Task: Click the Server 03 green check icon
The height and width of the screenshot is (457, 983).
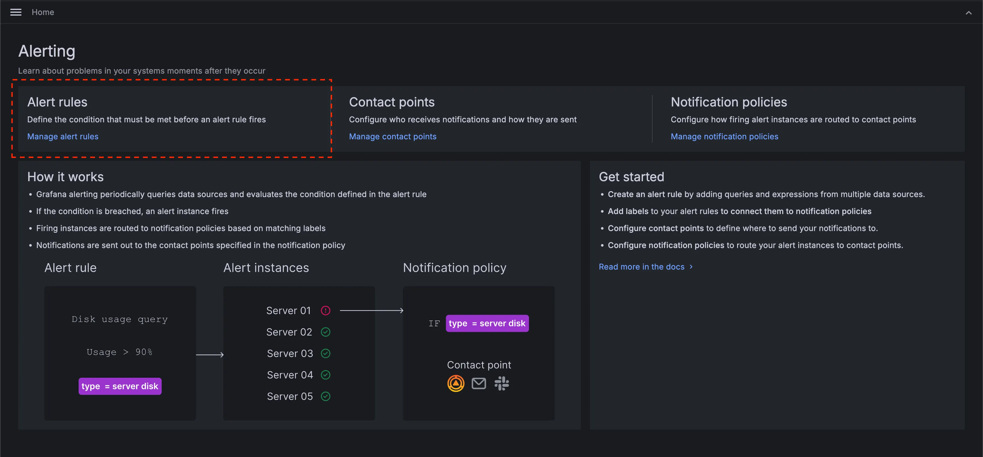Action: 325,353
